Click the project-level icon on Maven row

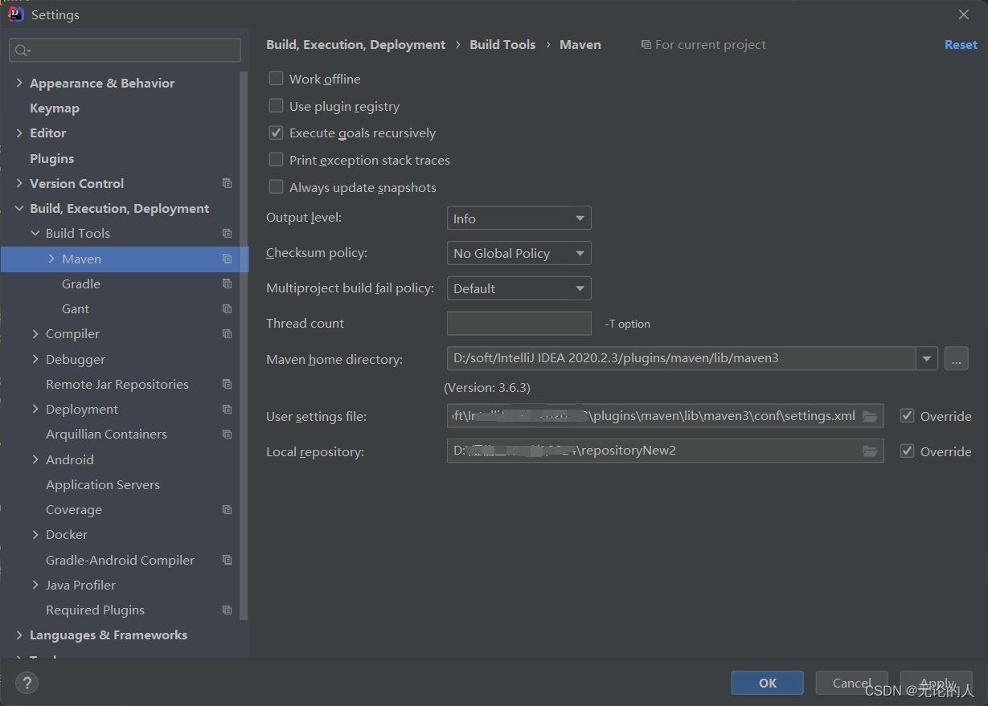coord(227,259)
